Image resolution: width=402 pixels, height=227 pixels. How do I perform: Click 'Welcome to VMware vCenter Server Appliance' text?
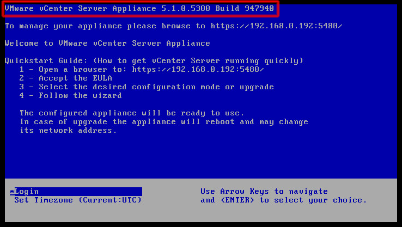tap(107, 44)
